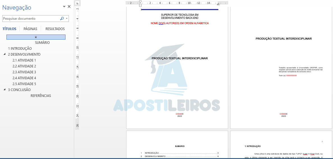The height and width of the screenshot is (159, 333).
Task: Go to REFERÊNCIAS heading in navigation
Action: 41,96
